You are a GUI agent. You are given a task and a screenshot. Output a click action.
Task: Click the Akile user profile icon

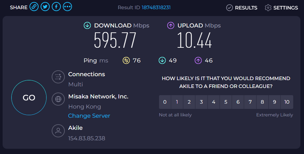coord(58,131)
